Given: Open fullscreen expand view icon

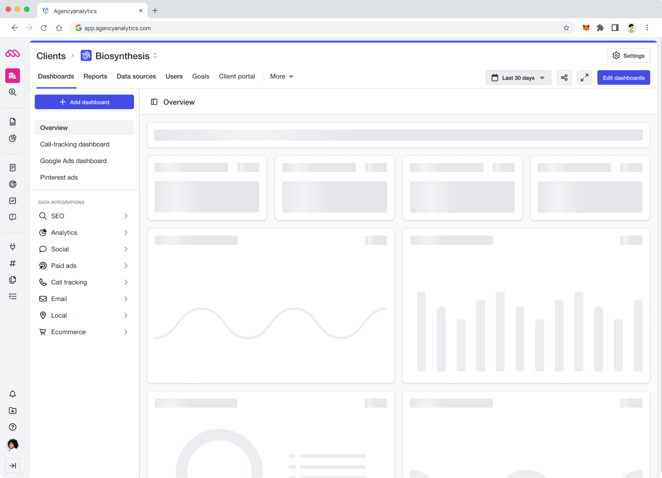Looking at the screenshot, I should 584,78.
